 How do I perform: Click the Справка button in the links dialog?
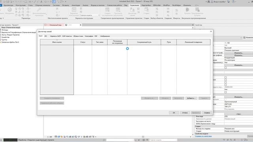pos(207,113)
